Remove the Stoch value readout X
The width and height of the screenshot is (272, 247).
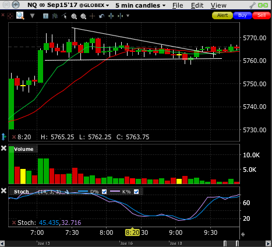pos(14,223)
